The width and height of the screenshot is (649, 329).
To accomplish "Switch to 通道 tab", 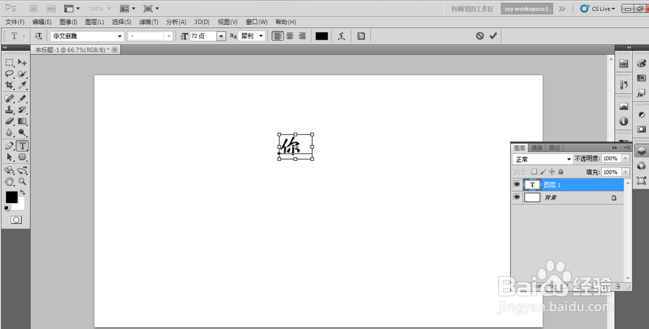I will 537,148.
